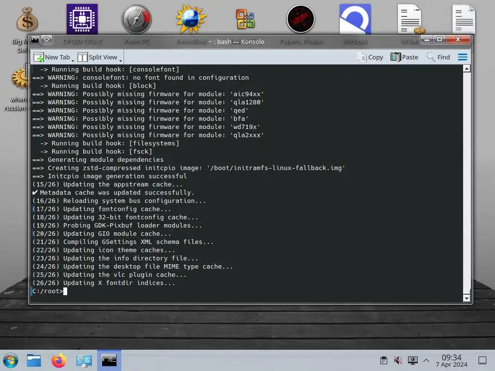
Task: Click the warning line for module 'aic94xx'
Action: (148, 94)
